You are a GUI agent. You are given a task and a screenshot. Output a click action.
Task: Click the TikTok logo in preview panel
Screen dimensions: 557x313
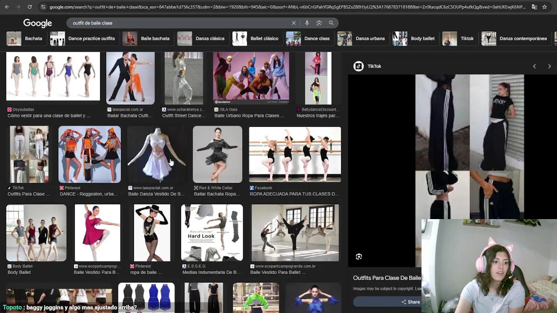(x=359, y=66)
